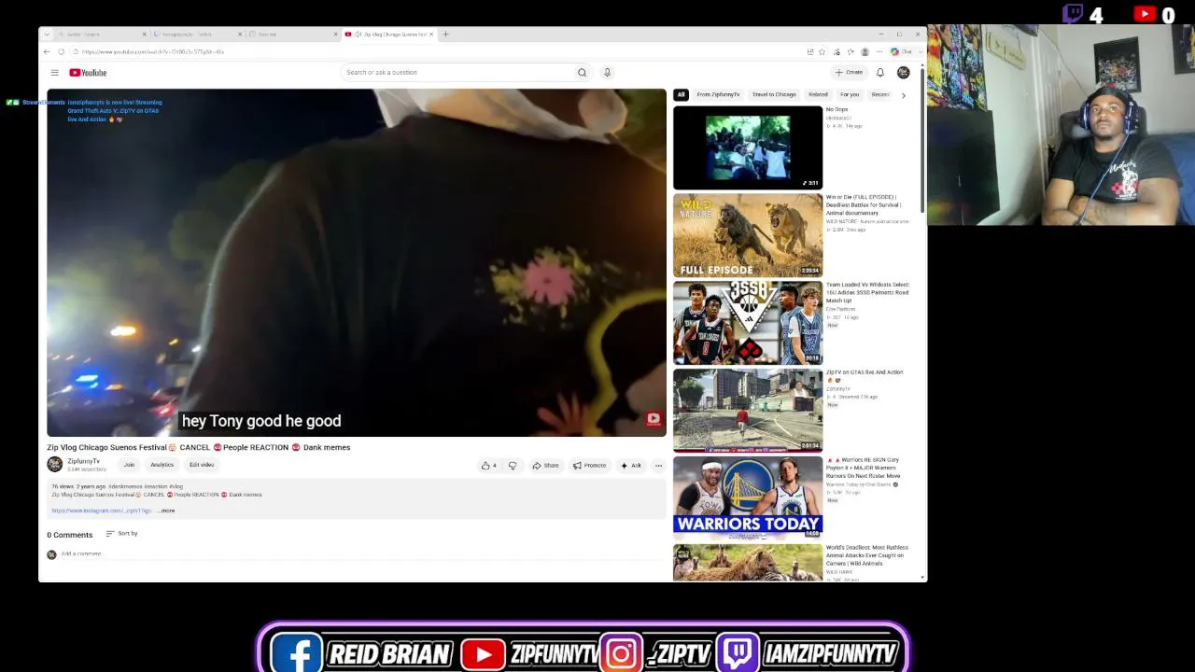Click the ZipfunnyTv channel name
Image resolution: width=1195 pixels, height=672 pixels.
coord(83,461)
